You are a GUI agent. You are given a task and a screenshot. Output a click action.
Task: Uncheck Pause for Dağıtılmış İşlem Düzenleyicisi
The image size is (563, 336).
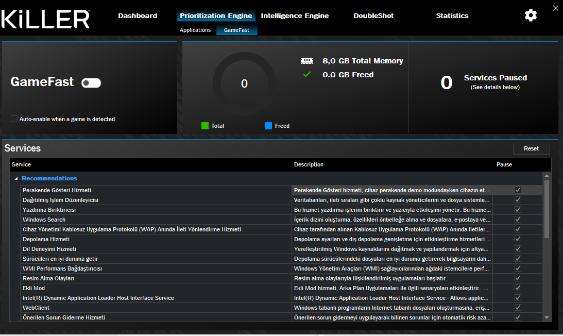(x=518, y=200)
